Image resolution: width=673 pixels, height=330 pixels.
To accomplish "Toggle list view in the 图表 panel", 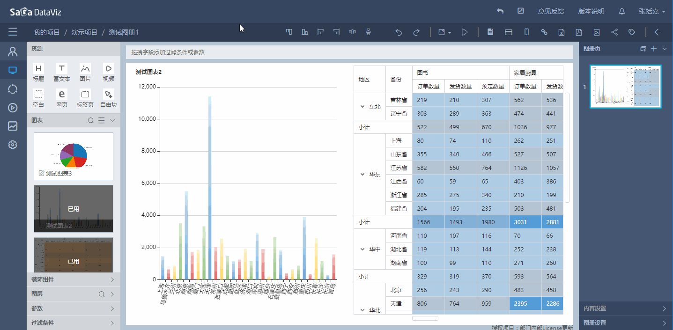I will tap(101, 121).
